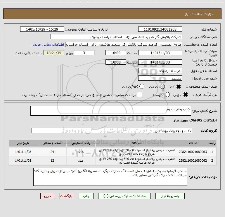This screenshot has width=225, height=217.
Task: Click the بازگشت back button
Action: 67,196
